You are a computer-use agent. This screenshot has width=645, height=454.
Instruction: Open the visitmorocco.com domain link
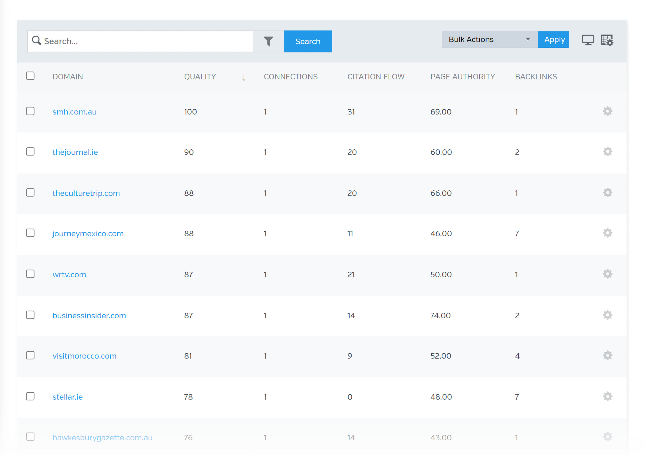(85, 356)
